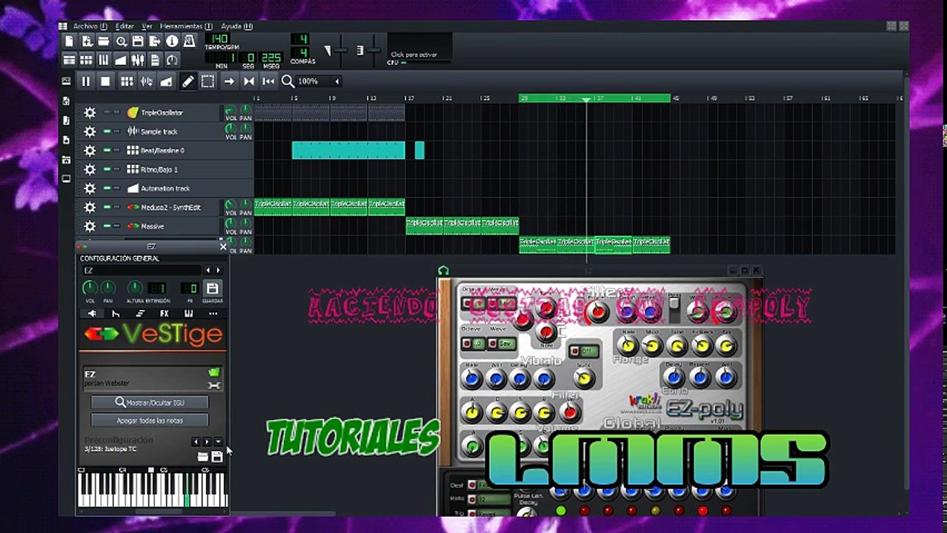Open the Archivo menu

90,26
